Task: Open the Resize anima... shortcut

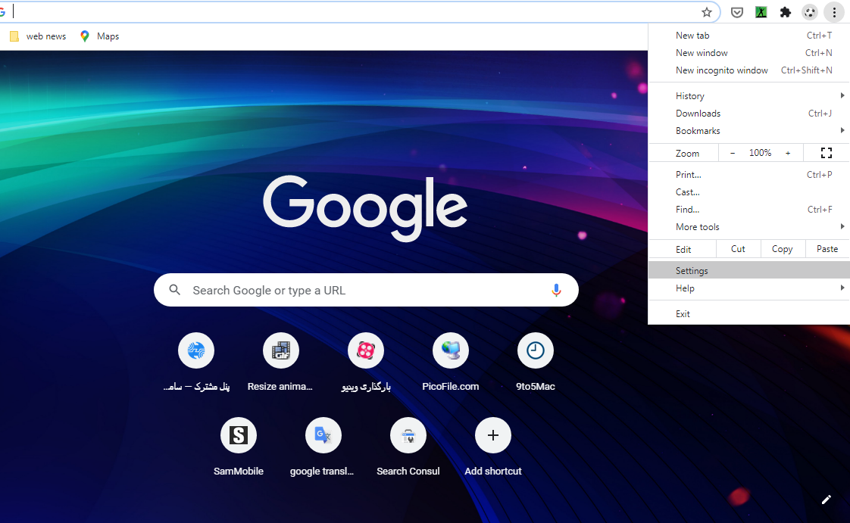Action: click(280, 363)
